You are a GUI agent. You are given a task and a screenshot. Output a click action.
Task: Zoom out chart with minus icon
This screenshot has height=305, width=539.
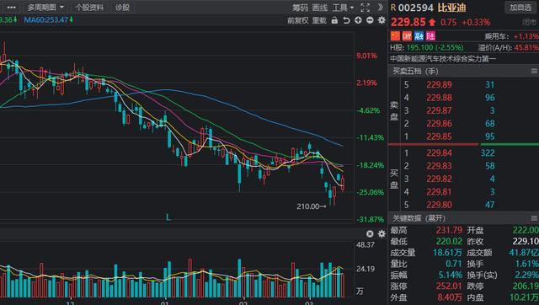click(x=370, y=20)
